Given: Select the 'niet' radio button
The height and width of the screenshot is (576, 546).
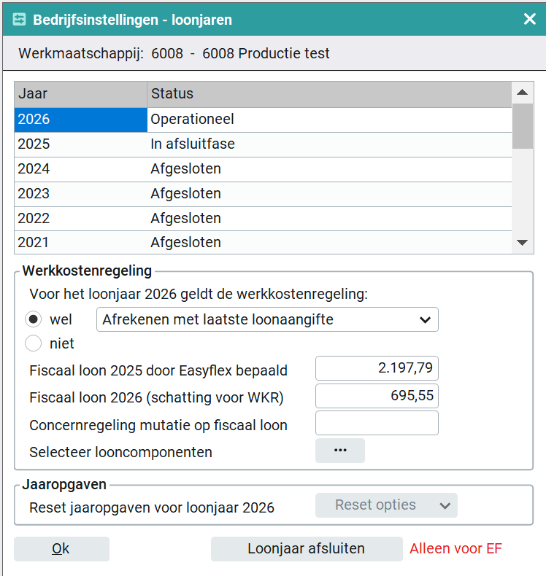Looking at the screenshot, I should click(x=34, y=343).
